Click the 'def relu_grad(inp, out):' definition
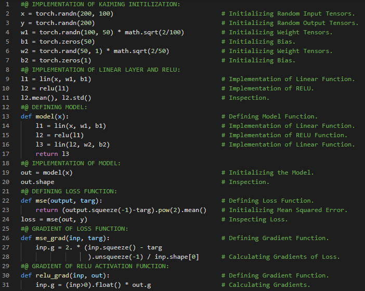Viewport: 365px width, 291px height. [x=65, y=275]
